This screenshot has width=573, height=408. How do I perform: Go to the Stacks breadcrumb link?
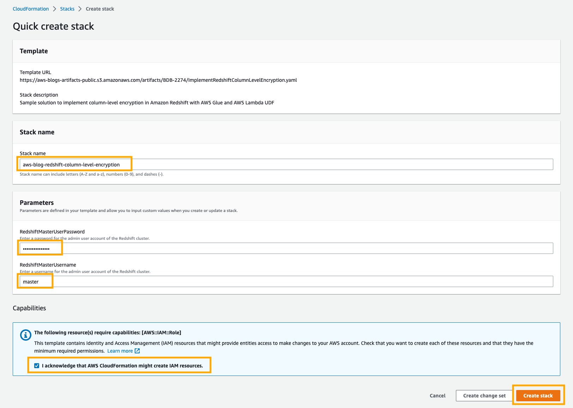(67, 9)
